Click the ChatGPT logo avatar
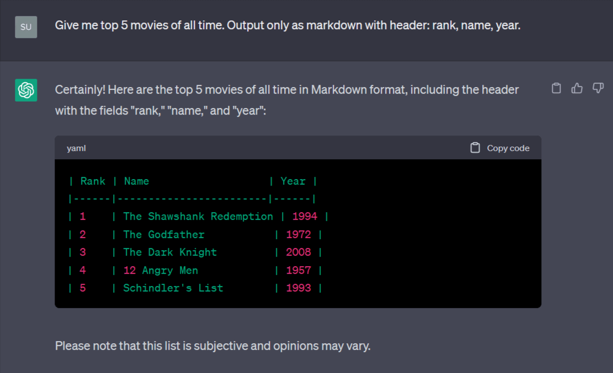613x373 pixels. pos(26,90)
